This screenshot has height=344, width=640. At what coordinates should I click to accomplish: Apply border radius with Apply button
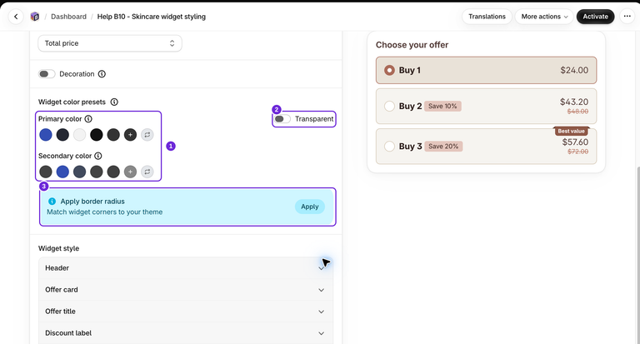coord(310,207)
